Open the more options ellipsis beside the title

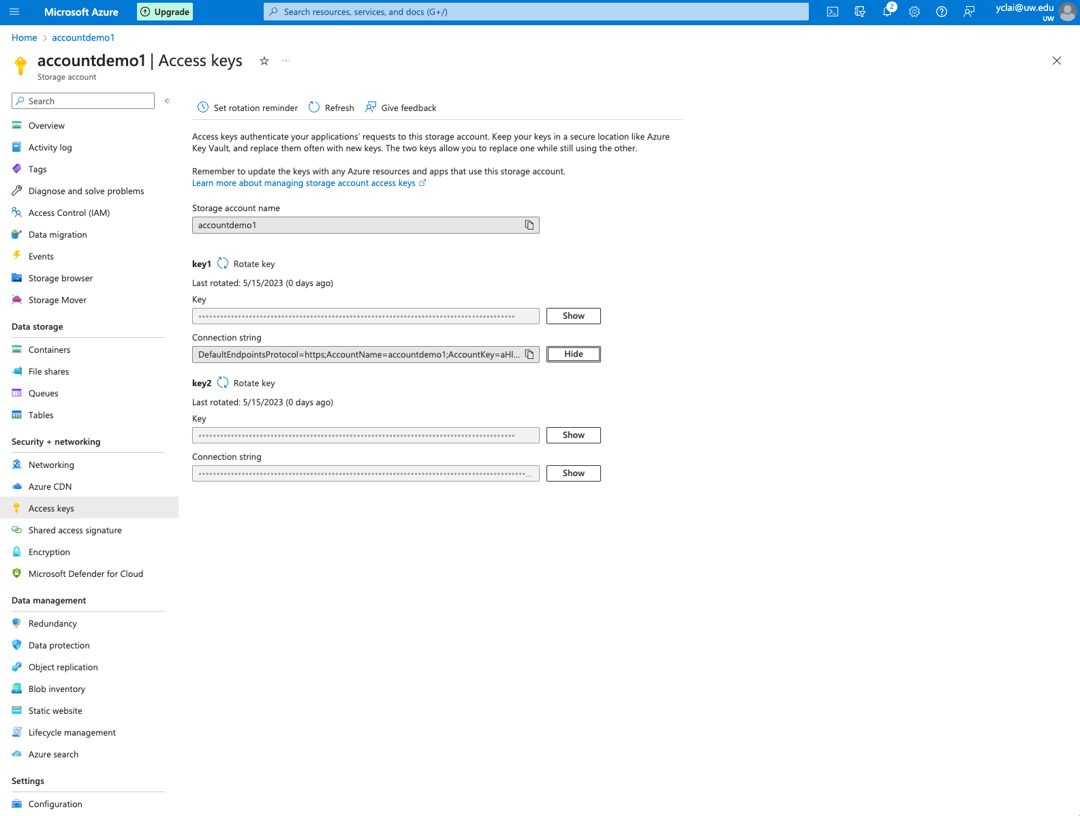(286, 61)
